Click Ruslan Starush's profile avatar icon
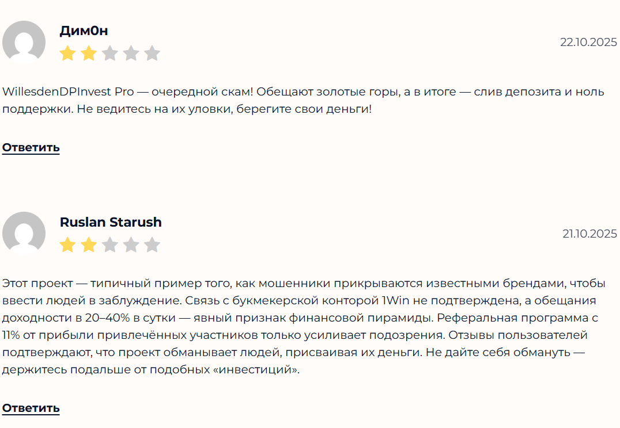The image size is (620, 428). (24, 233)
